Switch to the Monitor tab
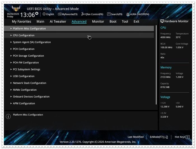This screenshot has width=196, height=149. tap(98, 22)
